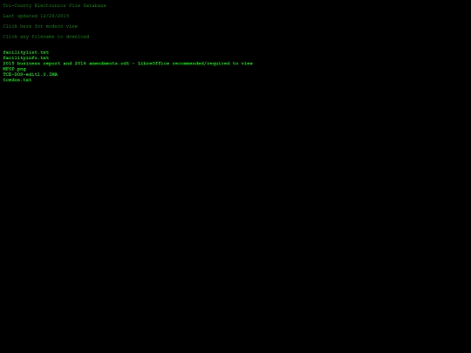Click the word 'Database' in page title

(x=95, y=5)
